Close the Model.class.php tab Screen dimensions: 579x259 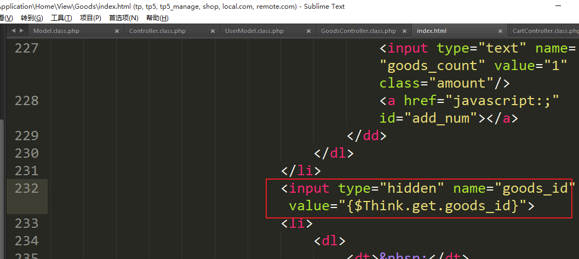click(117, 31)
